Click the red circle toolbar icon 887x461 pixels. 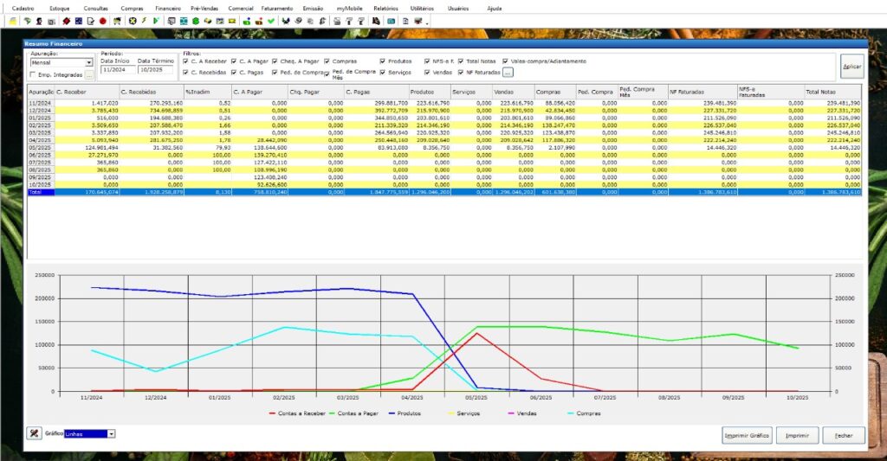point(103,20)
